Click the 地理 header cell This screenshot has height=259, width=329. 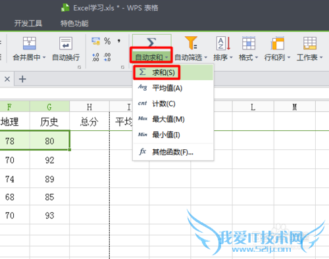pos(14,122)
